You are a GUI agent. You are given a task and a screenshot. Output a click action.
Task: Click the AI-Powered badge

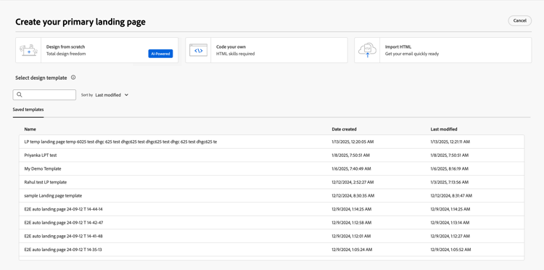(x=160, y=54)
